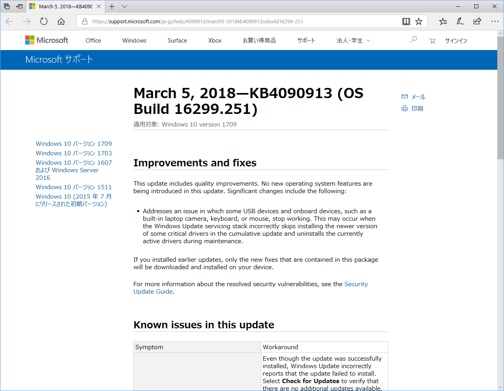Open the Windows navigation menu item

pos(134,40)
